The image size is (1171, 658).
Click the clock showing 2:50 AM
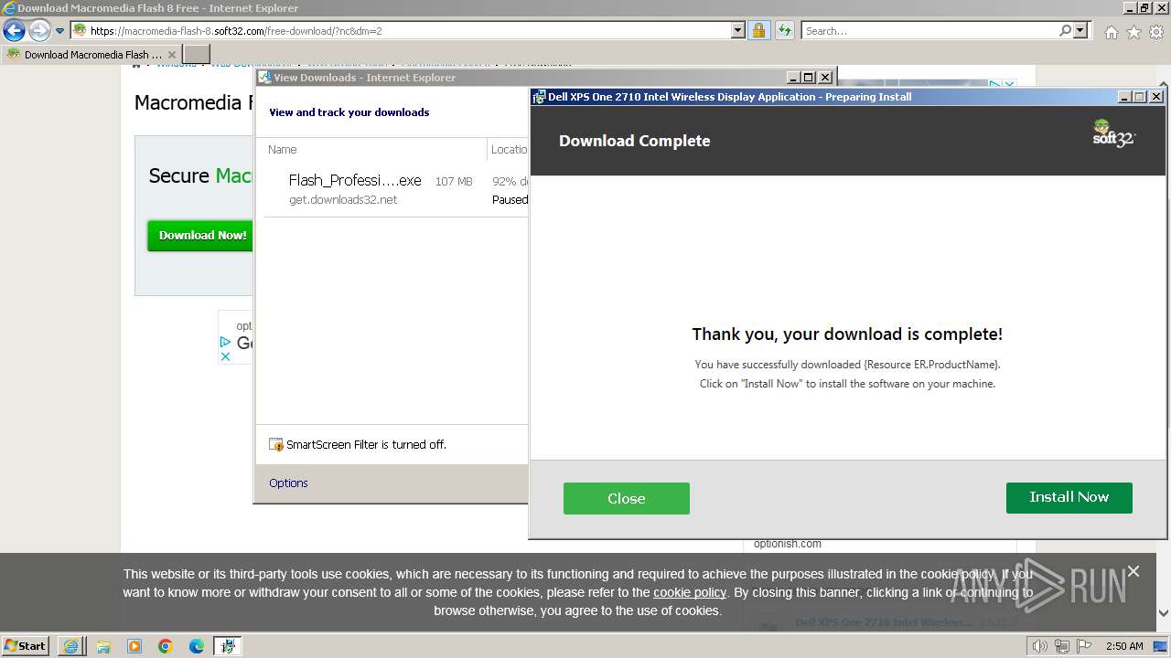(1124, 646)
